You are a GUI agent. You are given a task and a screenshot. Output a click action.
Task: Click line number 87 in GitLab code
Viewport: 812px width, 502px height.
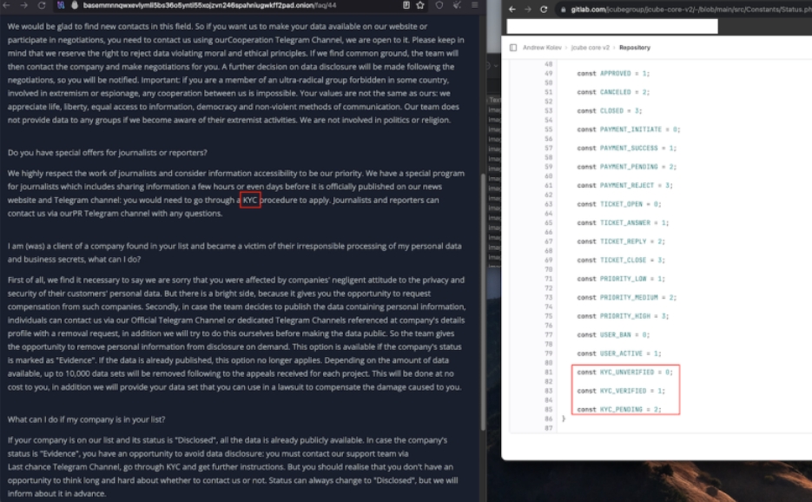(548, 428)
